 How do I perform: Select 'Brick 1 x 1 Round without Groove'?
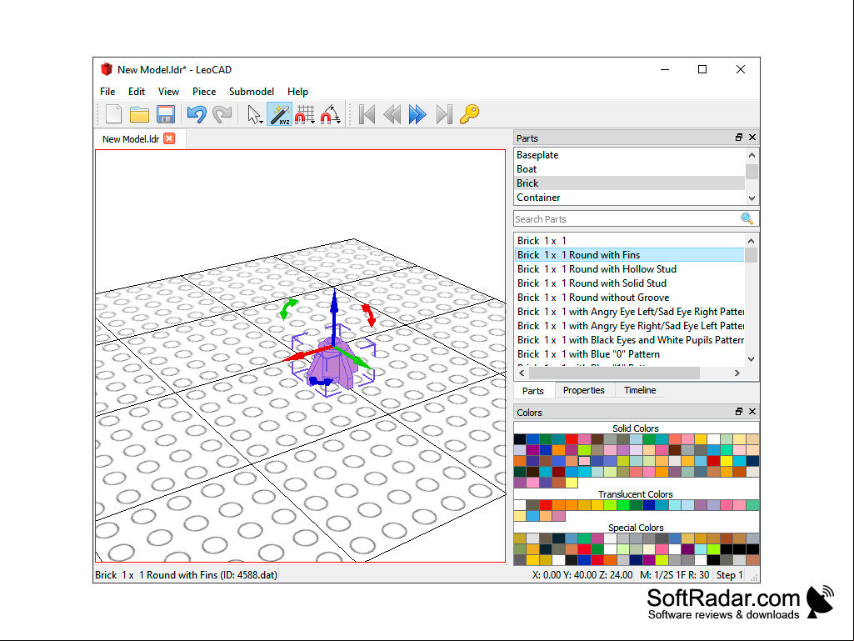point(630,297)
